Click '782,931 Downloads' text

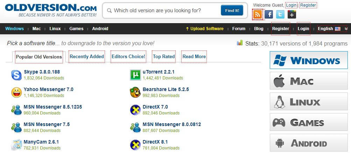[42, 148]
